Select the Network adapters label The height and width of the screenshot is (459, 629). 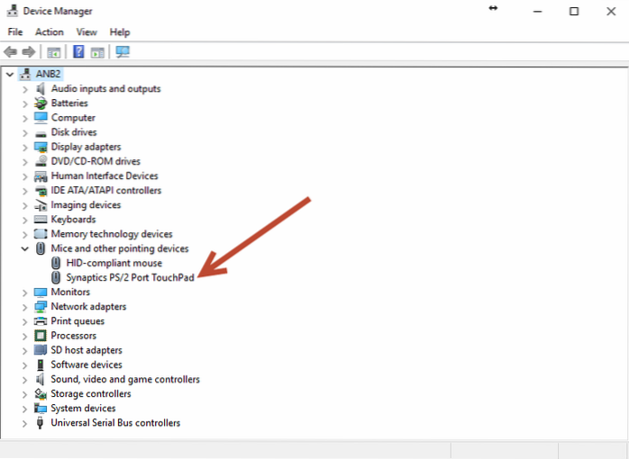(x=88, y=306)
